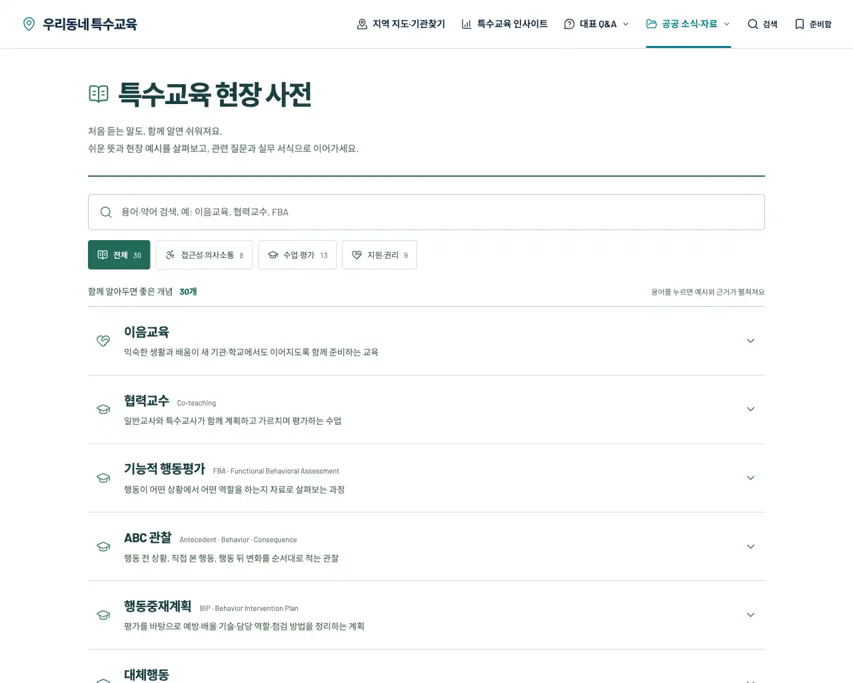Click the map pin logo icon
Image resolution: width=853 pixels, height=683 pixels.
click(x=29, y=24)
